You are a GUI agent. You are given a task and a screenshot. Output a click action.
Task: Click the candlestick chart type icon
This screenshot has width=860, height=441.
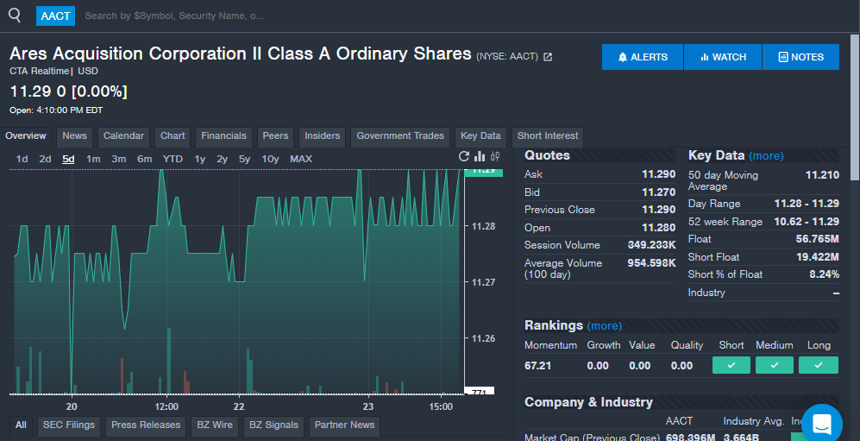click(495, 156)
